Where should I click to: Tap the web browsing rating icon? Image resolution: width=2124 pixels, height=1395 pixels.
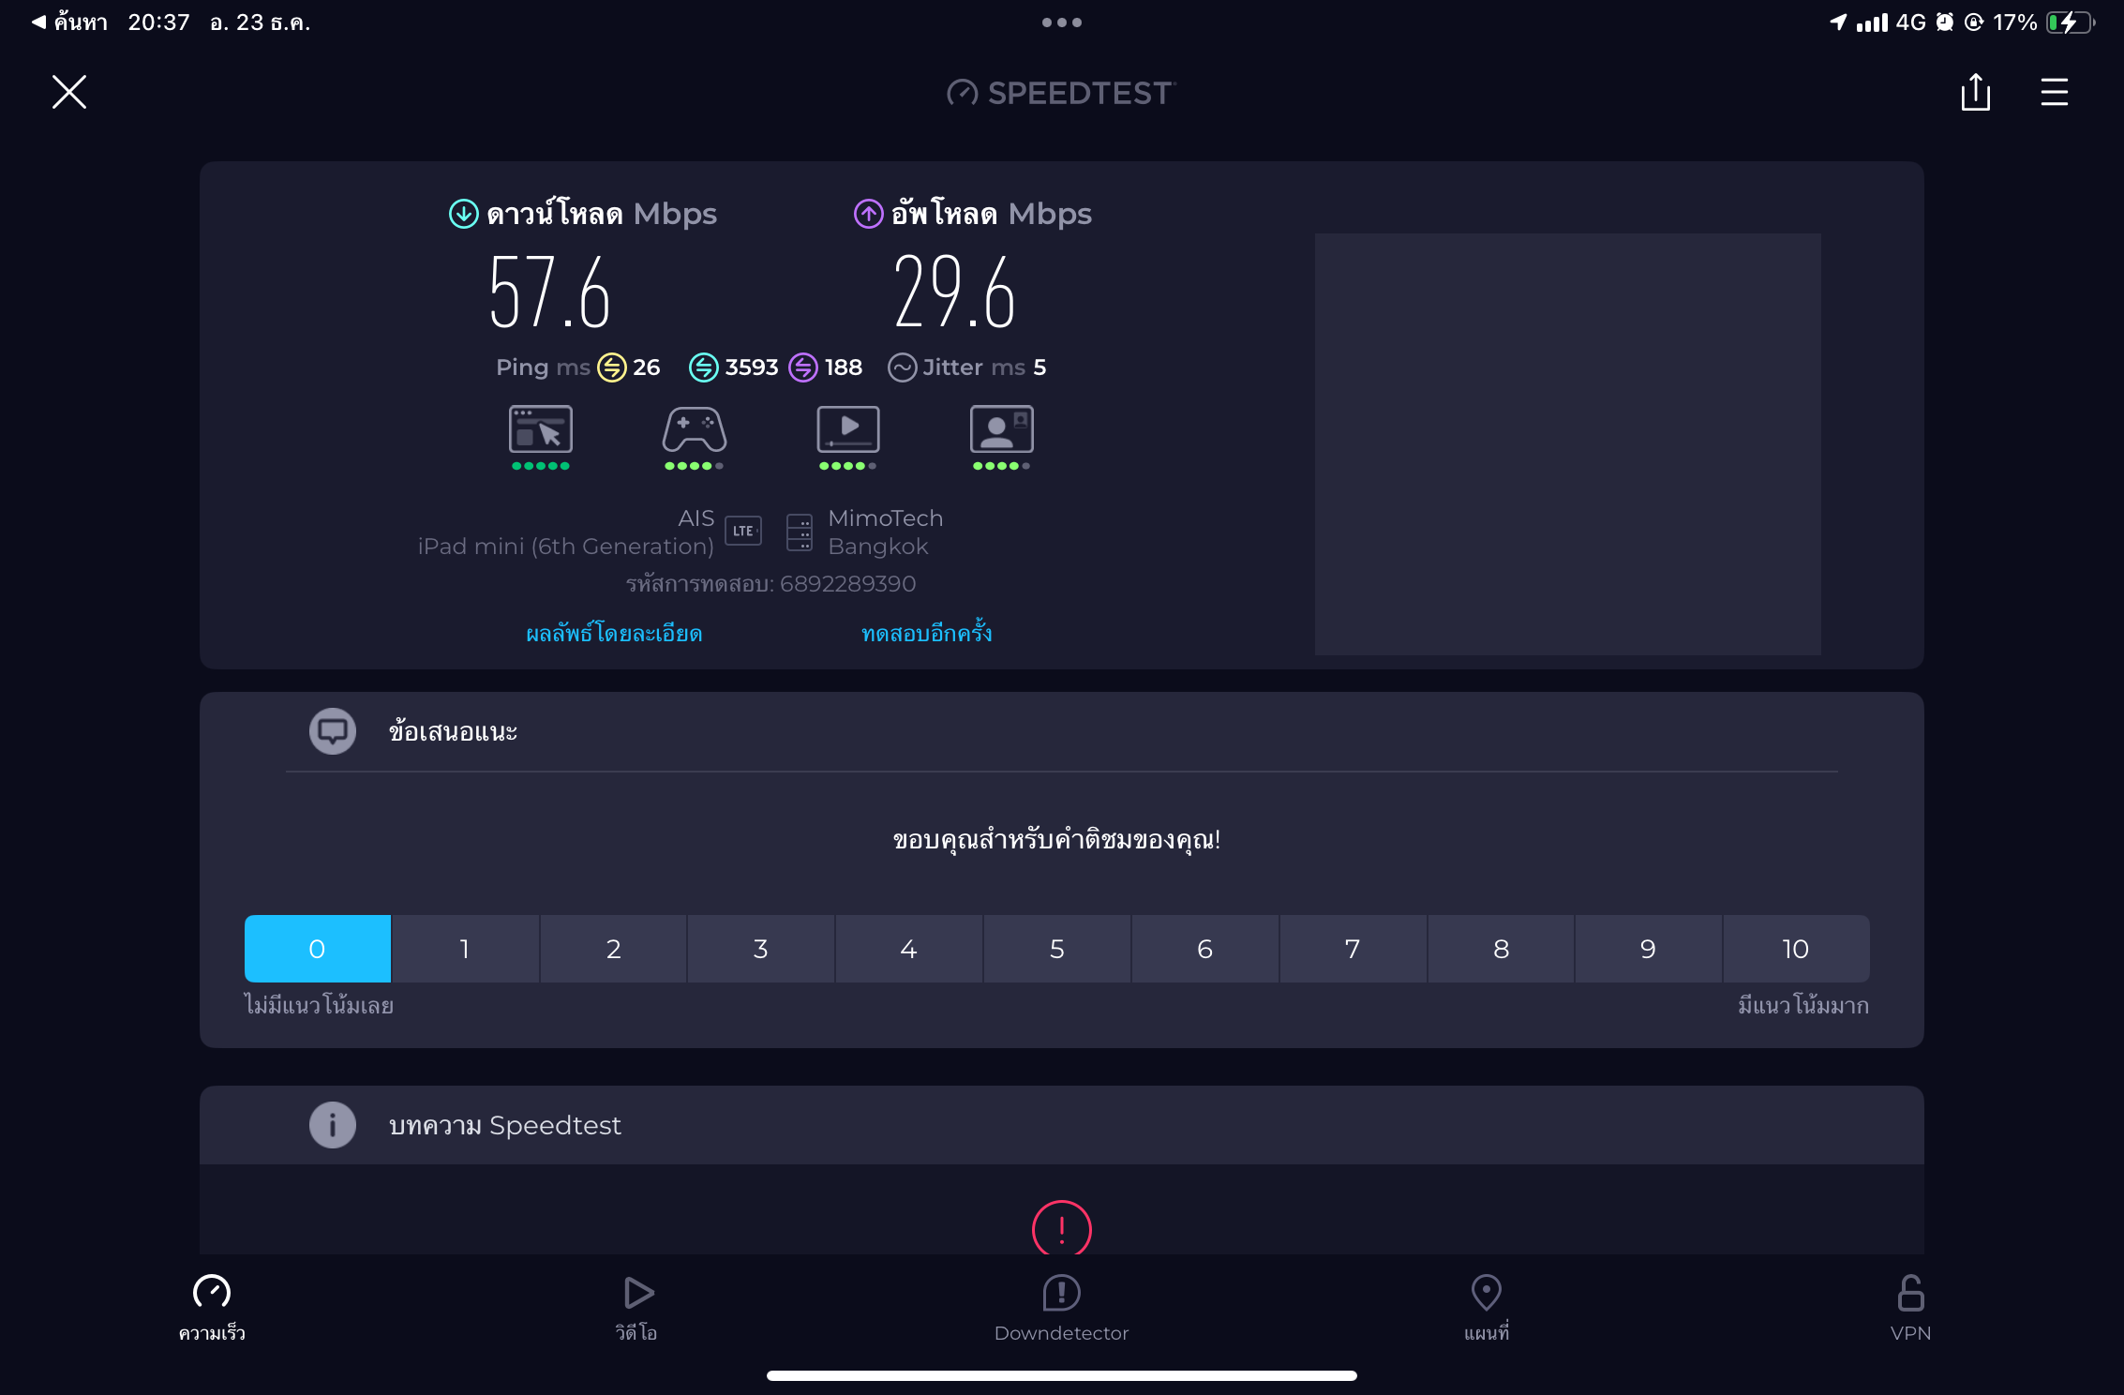[x=540, y=430]
